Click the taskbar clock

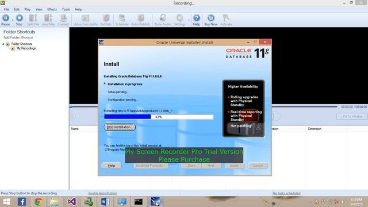(356, 202)
